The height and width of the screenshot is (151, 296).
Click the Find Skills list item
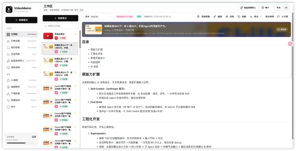pos(96,102)
